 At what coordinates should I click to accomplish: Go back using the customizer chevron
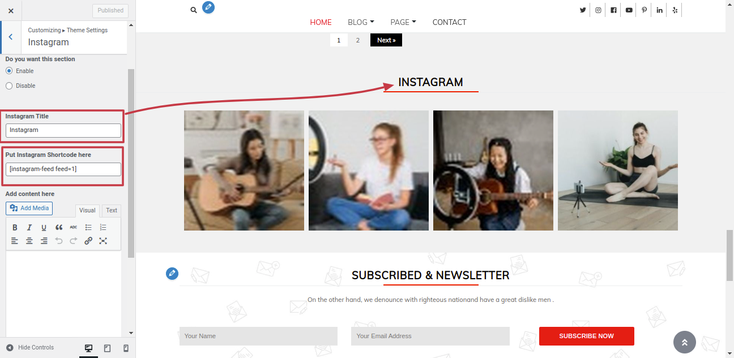pyautogui.click(x=10, y=37)
